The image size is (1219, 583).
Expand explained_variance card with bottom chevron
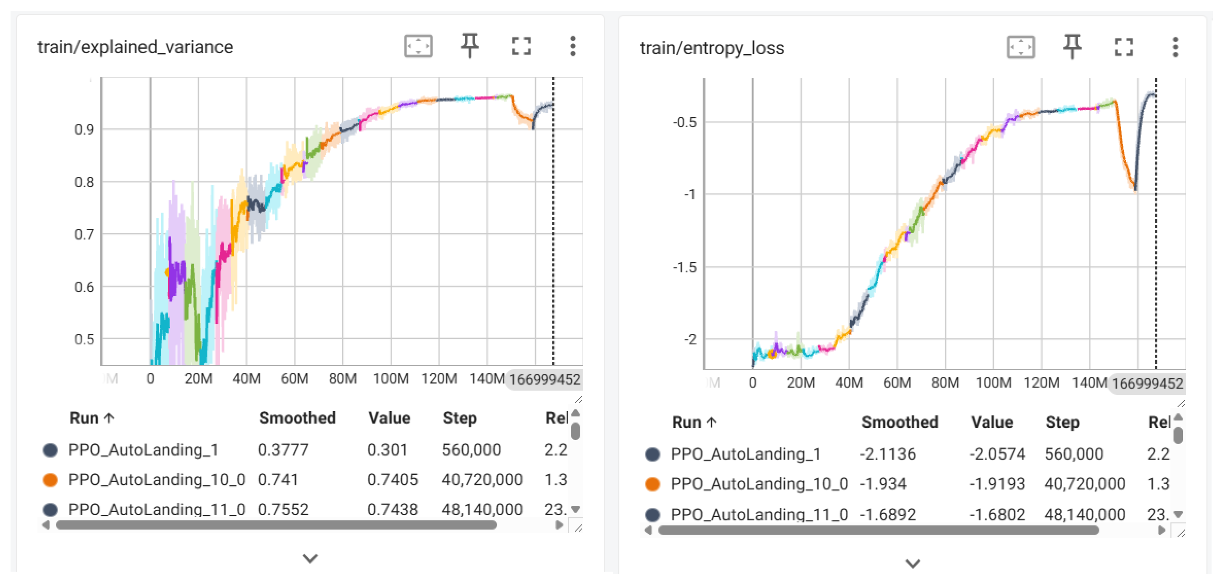click(310, 558)
